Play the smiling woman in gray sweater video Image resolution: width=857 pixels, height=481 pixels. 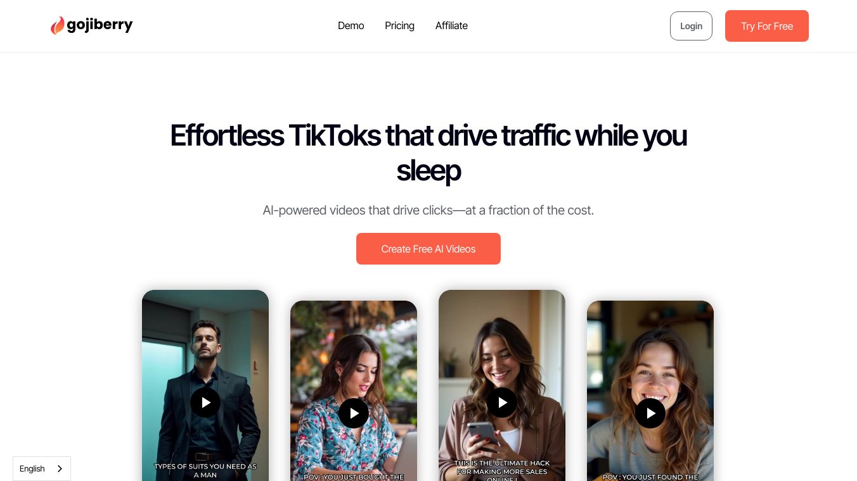pos(650,413)
